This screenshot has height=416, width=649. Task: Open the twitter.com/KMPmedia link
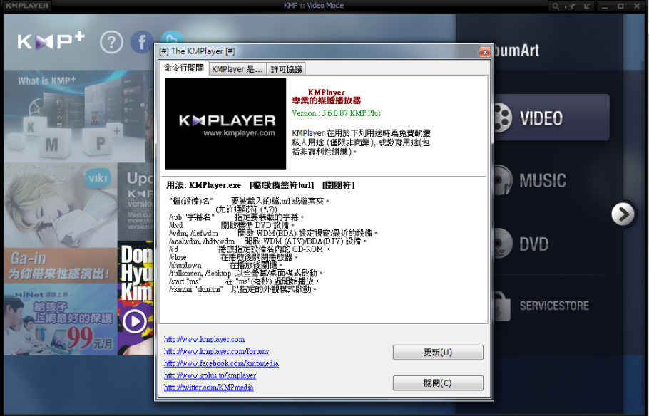(208, 388)
